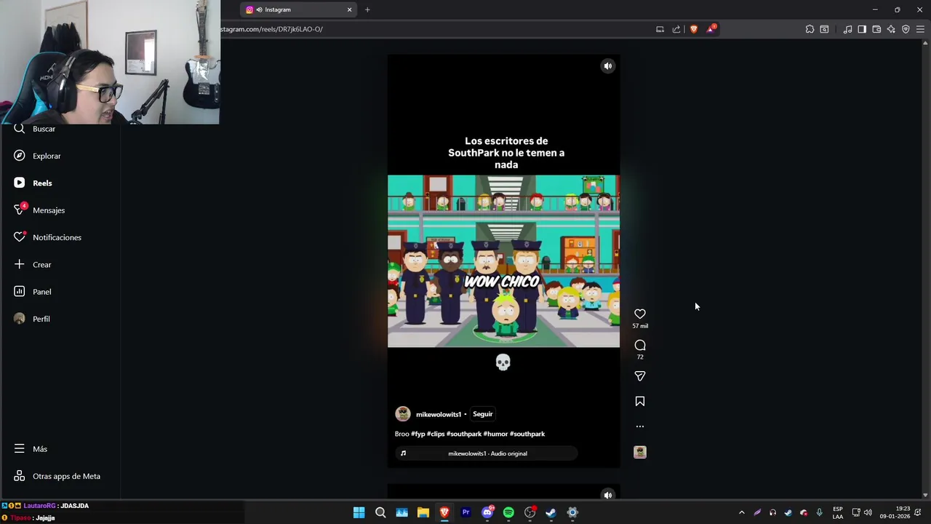Open Settings gear from taskbar
The height and width of the screenshot is (524, 931).
point(572,512)
